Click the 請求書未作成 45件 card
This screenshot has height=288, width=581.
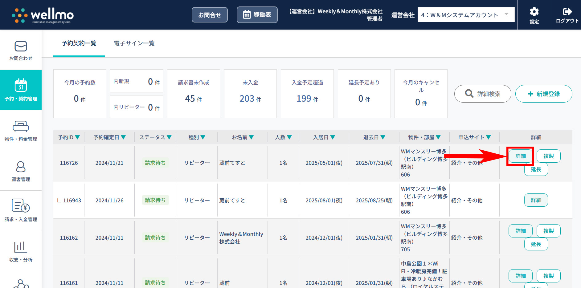(x=194, y=94)
